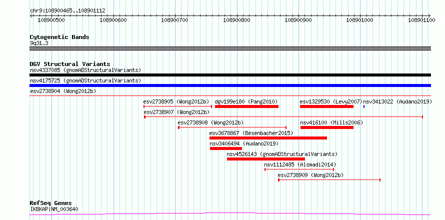The height and width of the screenshot is (220, 445).
Task: Click the nsv3406494 (Audano2019) label
Action: coord(244,143)
